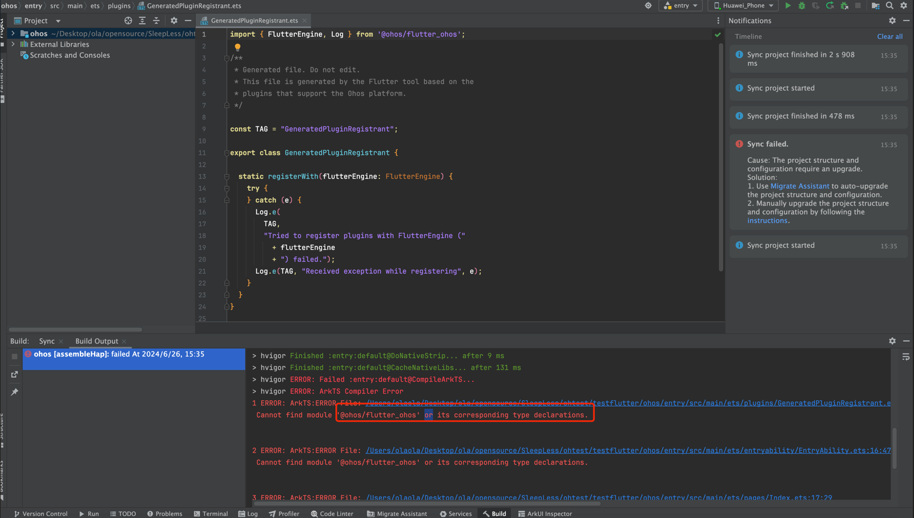Collapse the doc comment on line 3
The height and width of the screenshot is (518, 914).
coord(227,58)
